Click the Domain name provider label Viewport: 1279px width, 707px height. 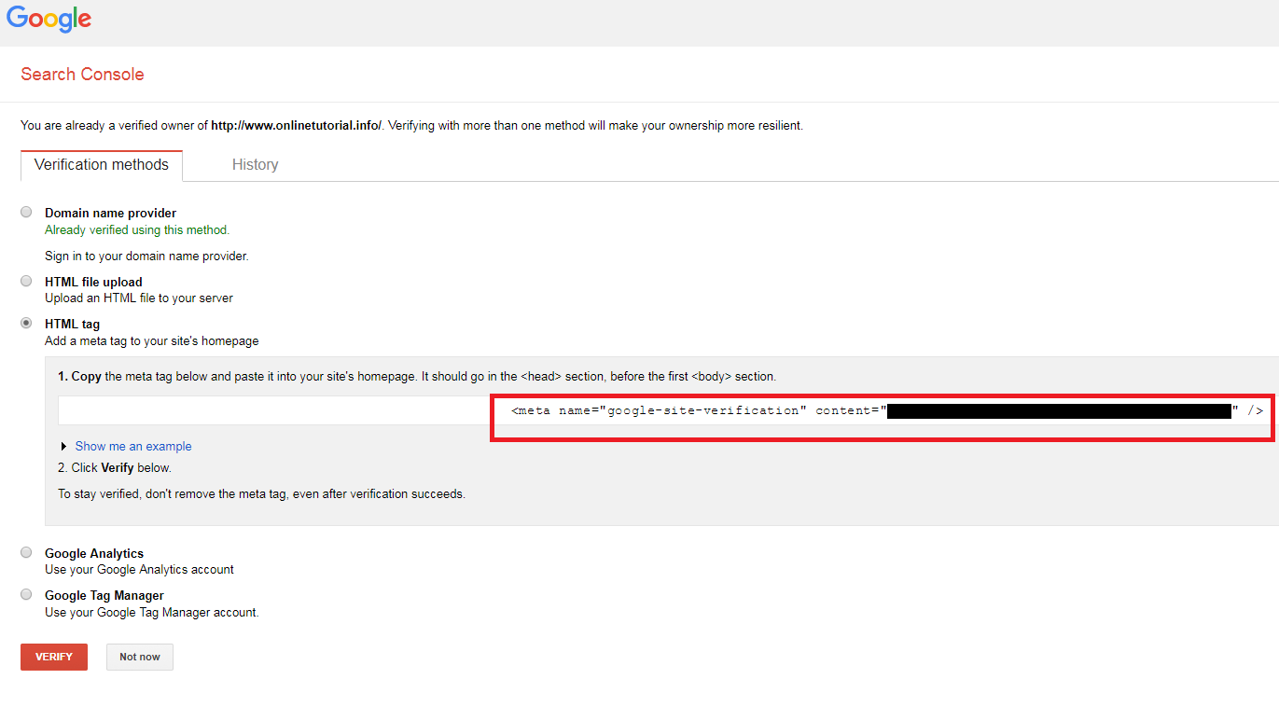[110, 214]
